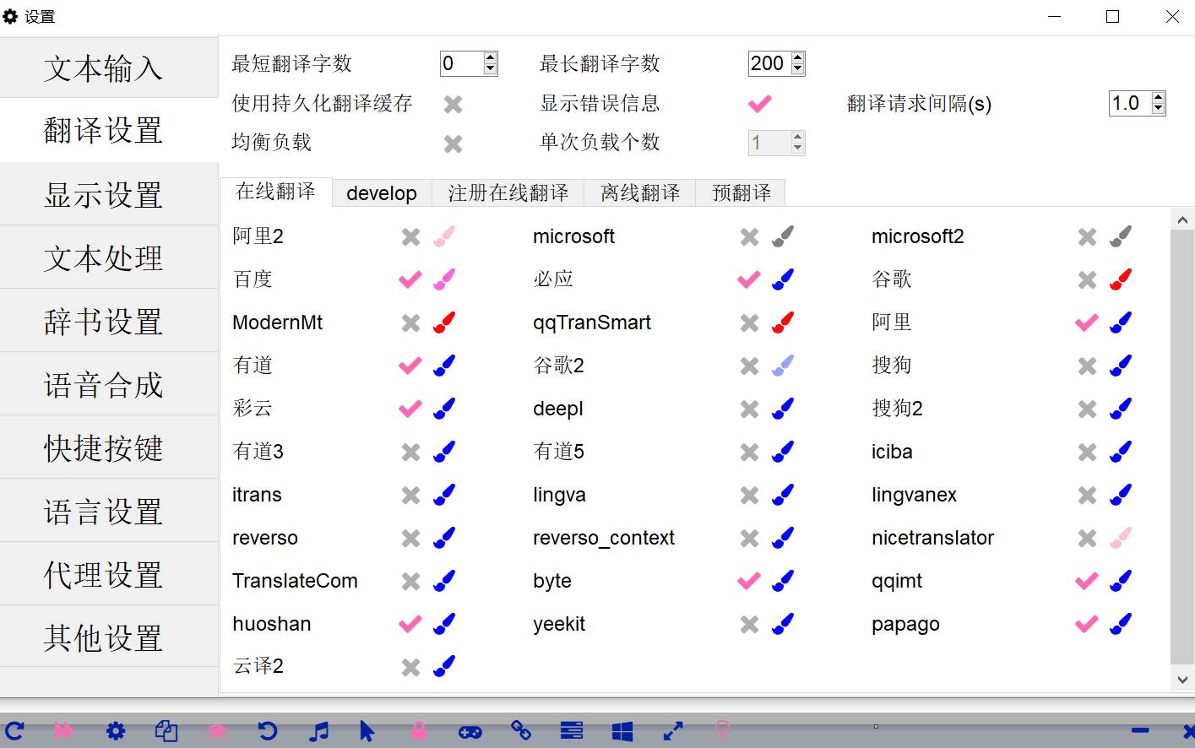Open color picker brush for 谷歌

[1121, 279]
